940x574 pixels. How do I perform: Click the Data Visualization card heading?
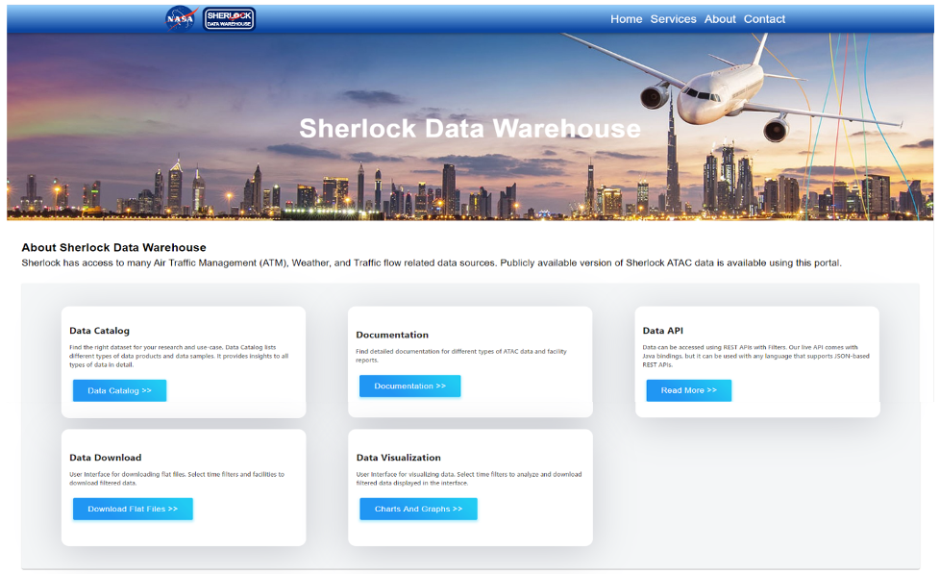[x=398, y=458]
